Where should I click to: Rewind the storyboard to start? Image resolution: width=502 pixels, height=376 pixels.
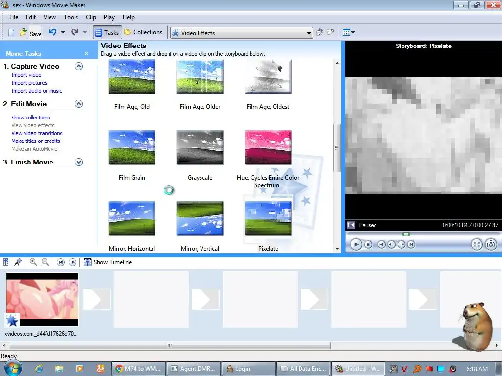tap(60, 262)
